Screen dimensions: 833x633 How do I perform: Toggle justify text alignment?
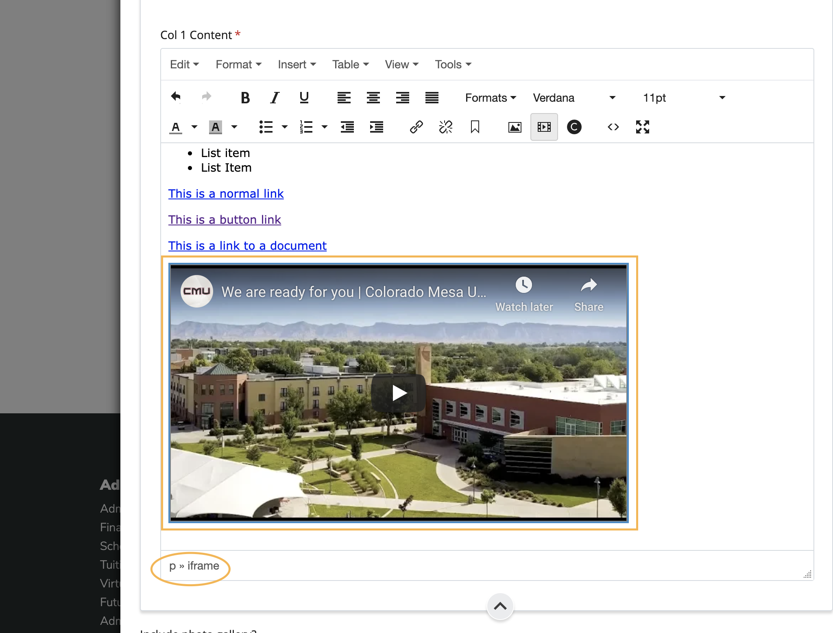[432, 98]
